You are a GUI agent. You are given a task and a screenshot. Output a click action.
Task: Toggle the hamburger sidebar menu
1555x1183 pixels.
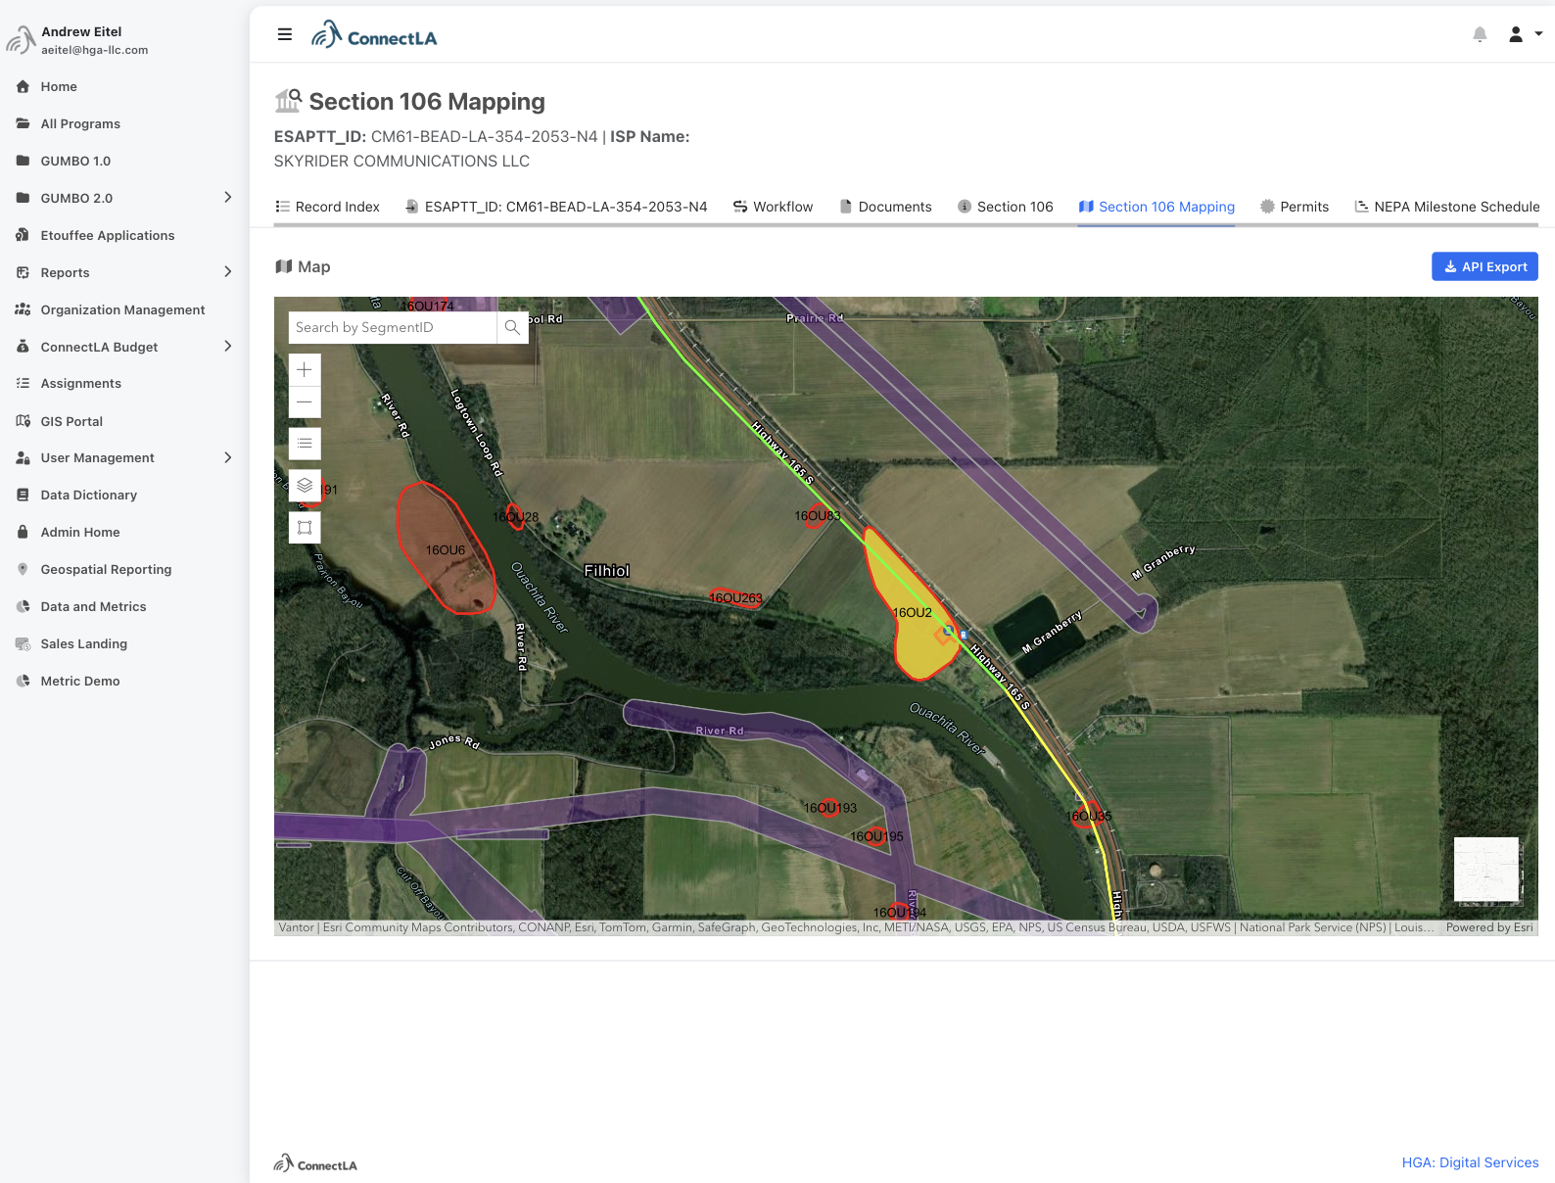[x=285, y=34]
